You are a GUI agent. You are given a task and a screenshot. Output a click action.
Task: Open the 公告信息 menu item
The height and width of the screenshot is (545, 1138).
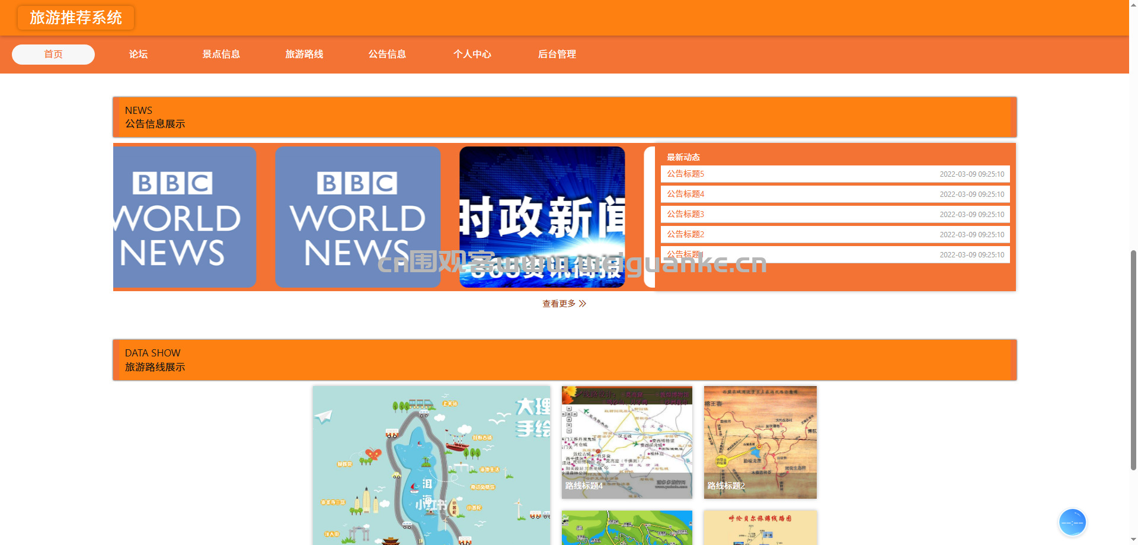pyautogui.click(x=387, y=55)
